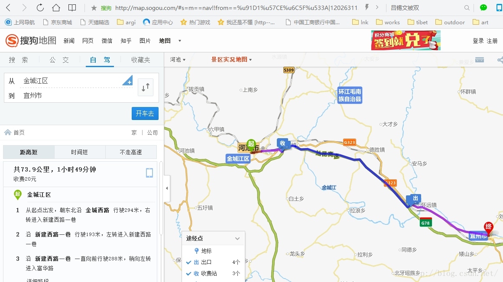The image size is (503, 282).
Task: Open the 景区实况地图 dropdown
Action: 231,60
